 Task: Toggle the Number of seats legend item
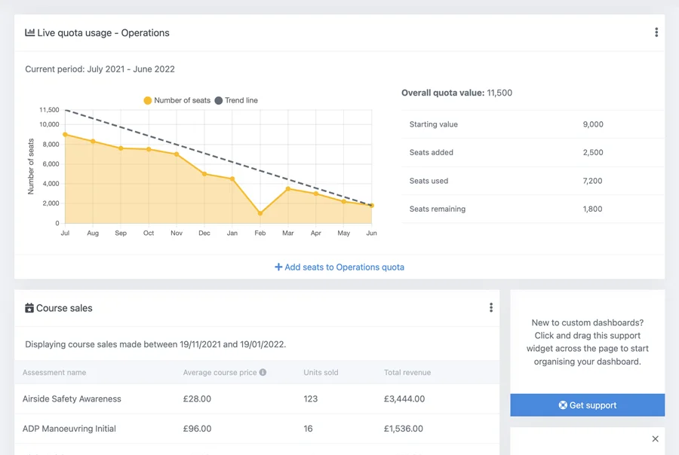click(177, 100)
